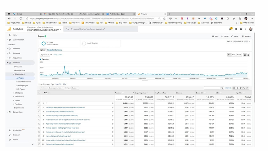This screenshot has height=151, width=268.
Task: Switch to motion chart view icon
Action: (248, 55)
